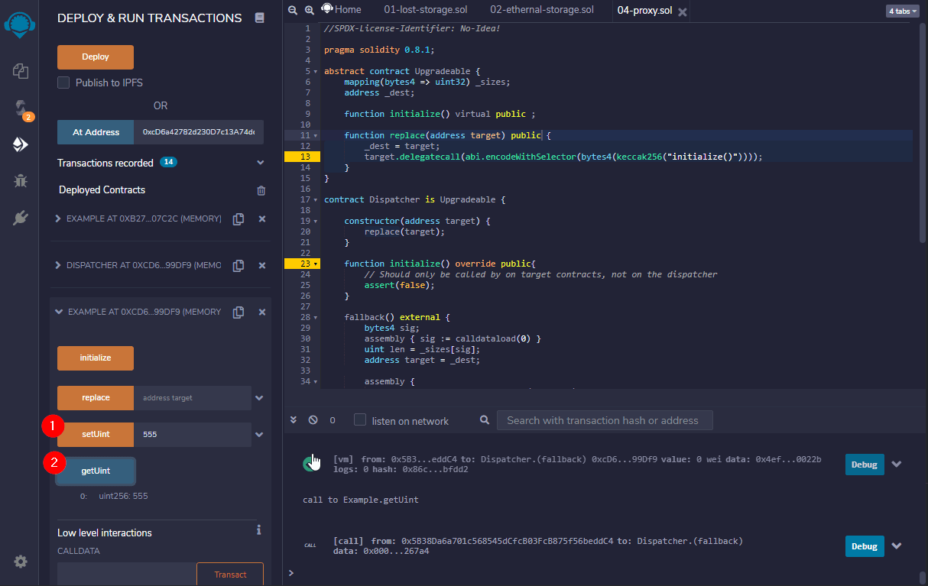Image resolution: width=928 pixels, height=586 pixels.
Task: Fold fallback function at line 28
Action: tap(316, 317)
